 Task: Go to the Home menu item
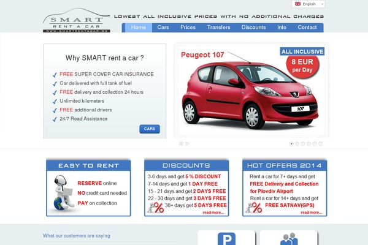(x=138, y=28)
